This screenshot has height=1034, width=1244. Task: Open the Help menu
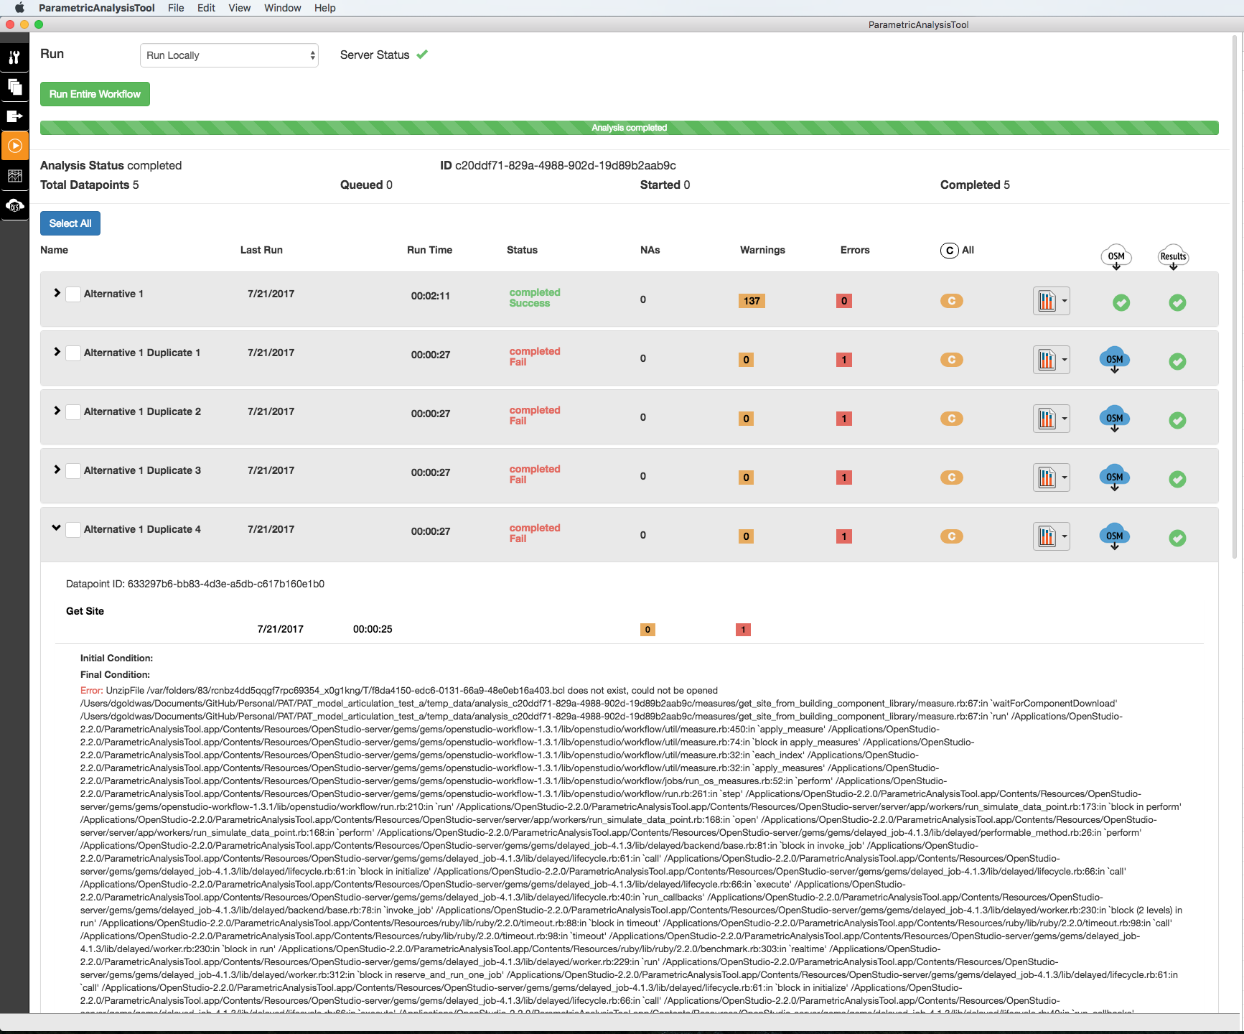pyautogui.click(x=325, y=8)
